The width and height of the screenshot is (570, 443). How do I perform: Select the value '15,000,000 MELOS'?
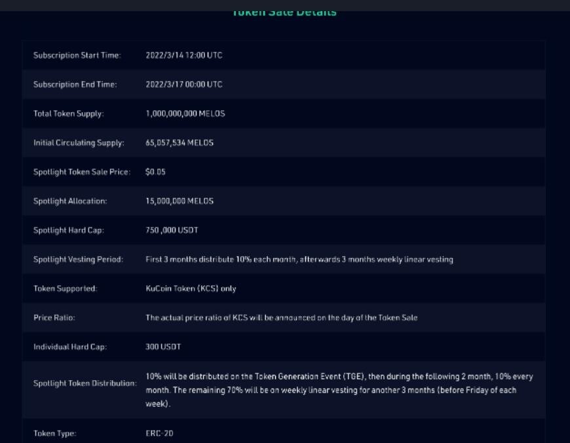pyautogui.click(x=180, y=201)
